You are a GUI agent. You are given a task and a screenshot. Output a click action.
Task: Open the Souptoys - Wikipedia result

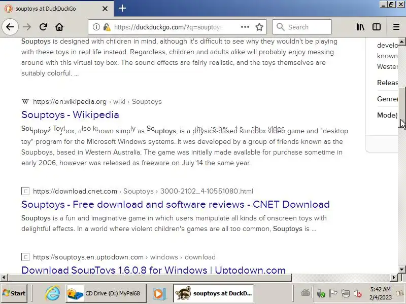coord(70,115)
